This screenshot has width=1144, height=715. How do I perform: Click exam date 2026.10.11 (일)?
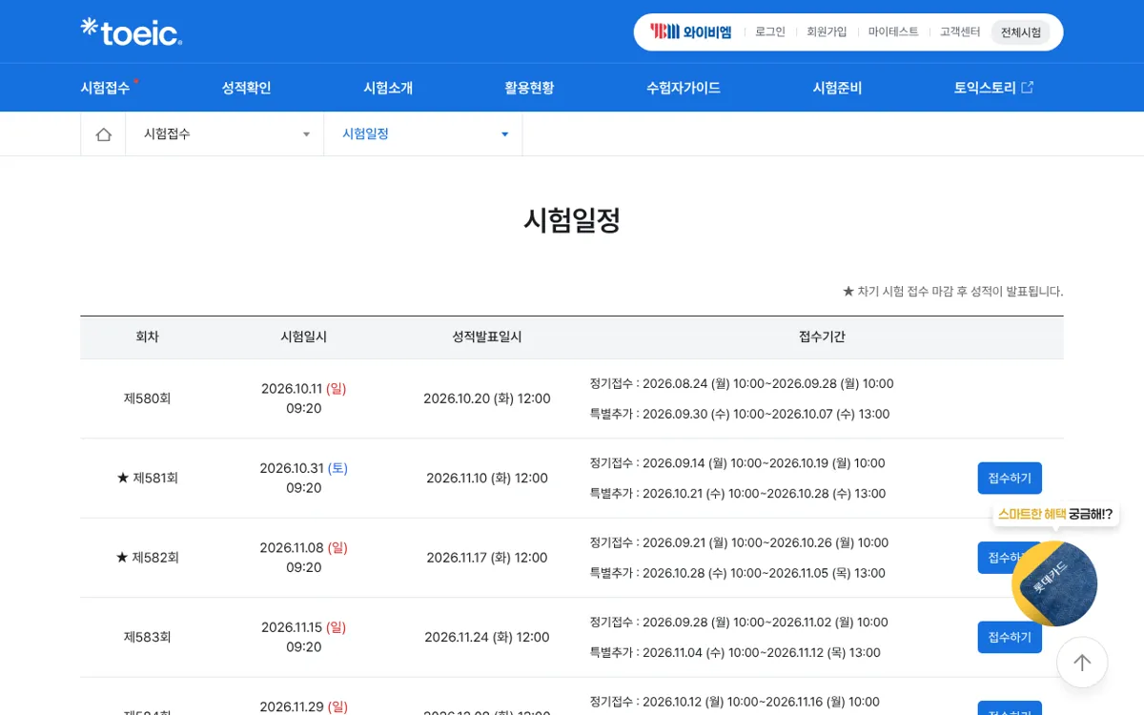click(x=304, y=389)
